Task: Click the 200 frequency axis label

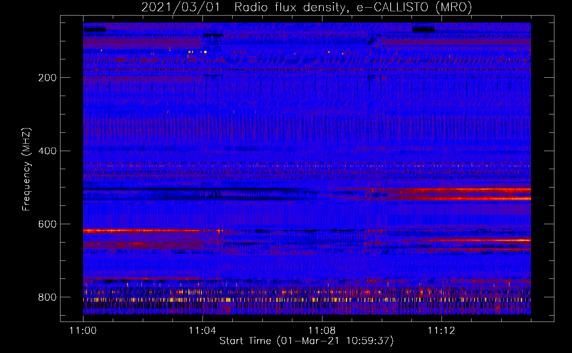Action: pyautogui.click(x=47, y=78)
